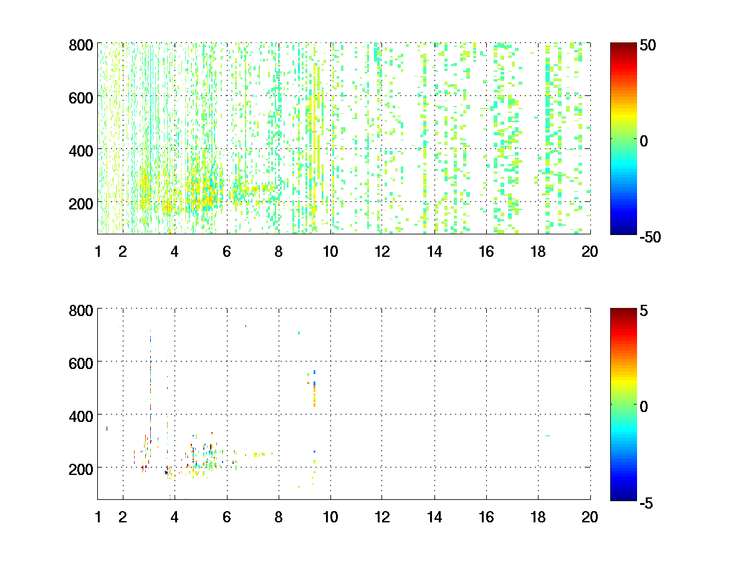Click x-axis tick '6' of the upper plot

tap(226, 252)
